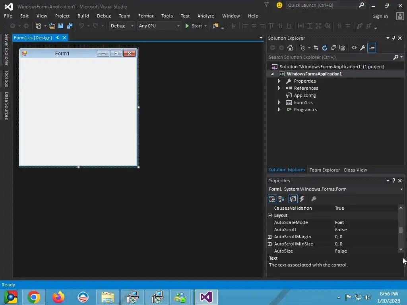This screenshot has height=305, width=407.
Task: Click notifications flag icon in title bar
Action: tap(267, 5)
